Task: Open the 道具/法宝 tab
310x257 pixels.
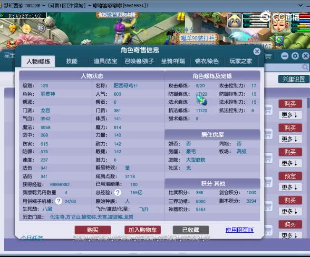Action: [x=106, y=61]
